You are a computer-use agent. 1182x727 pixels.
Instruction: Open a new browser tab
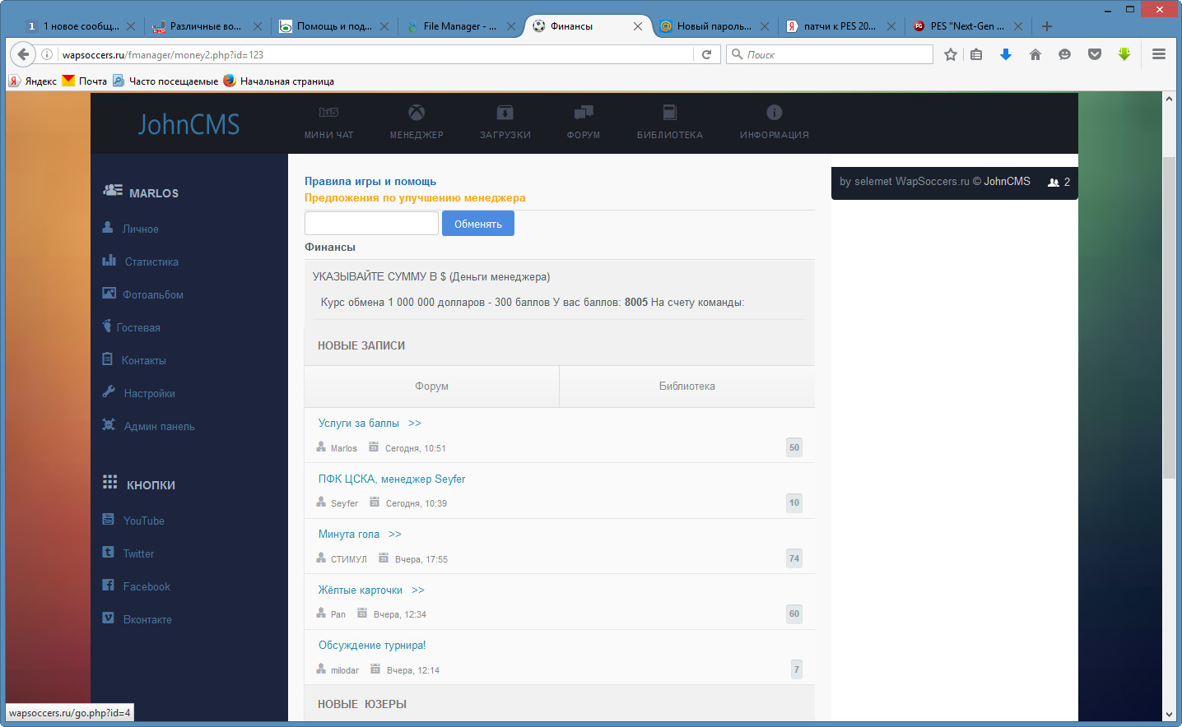point(1047,26)
